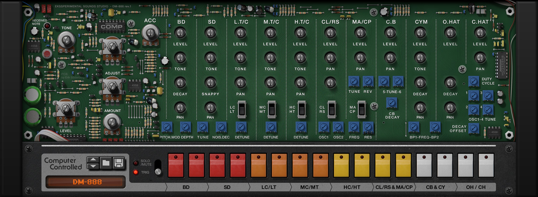Select the next patch with the down arrow
The height and width of the screenshot is (197, 538).
click(x=93, y=166)
